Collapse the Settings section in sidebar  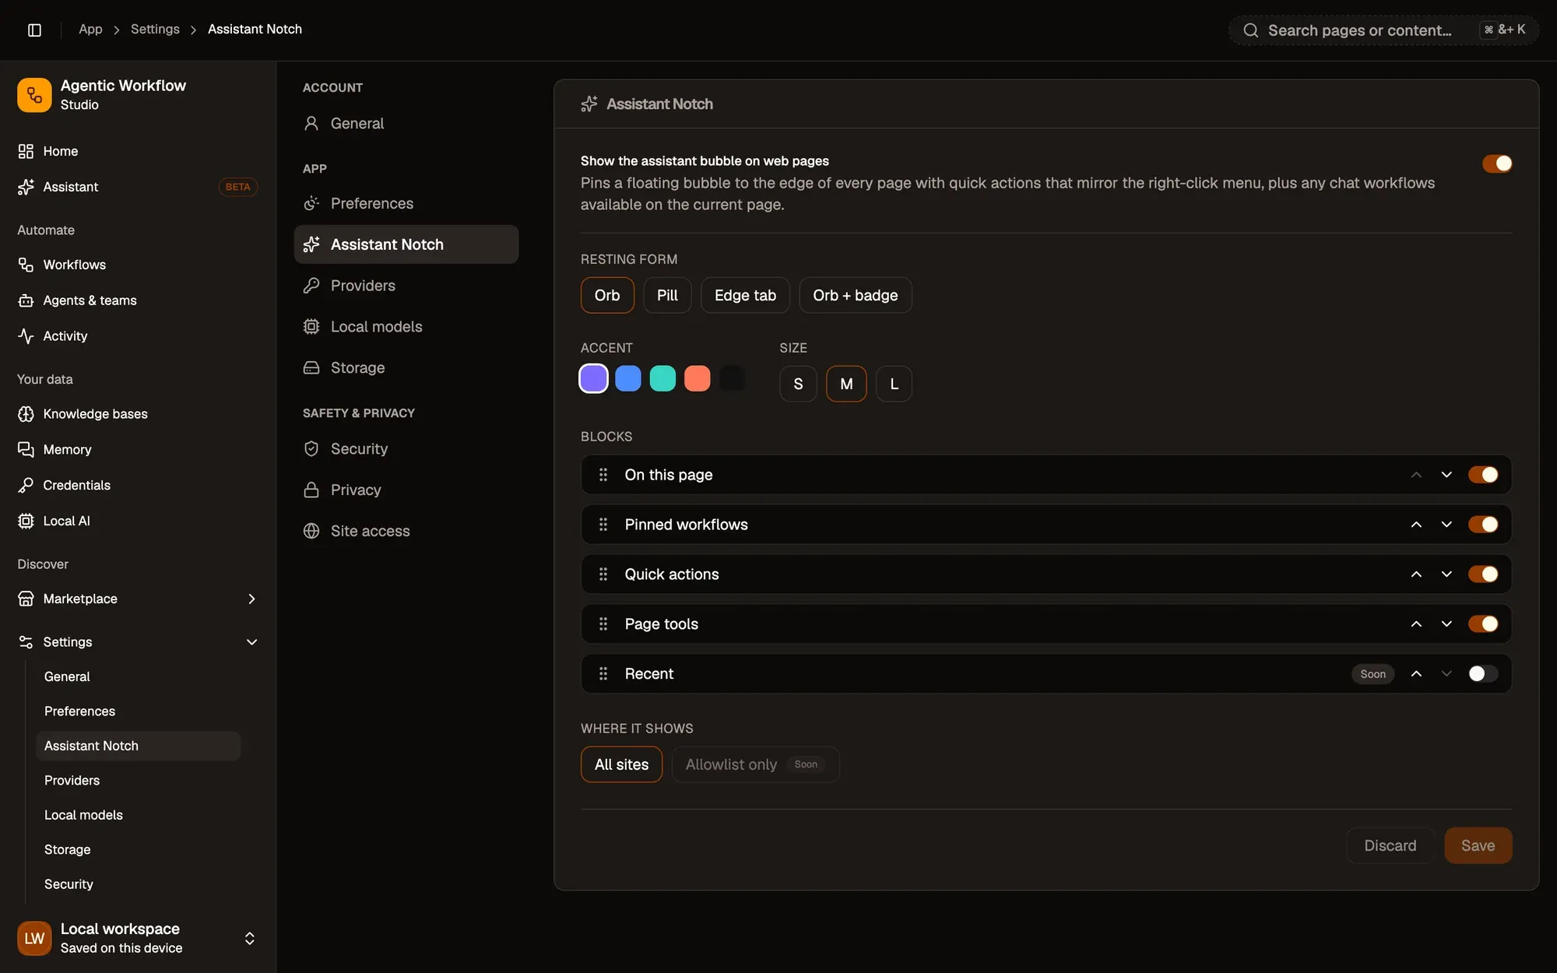coord(251,642)
